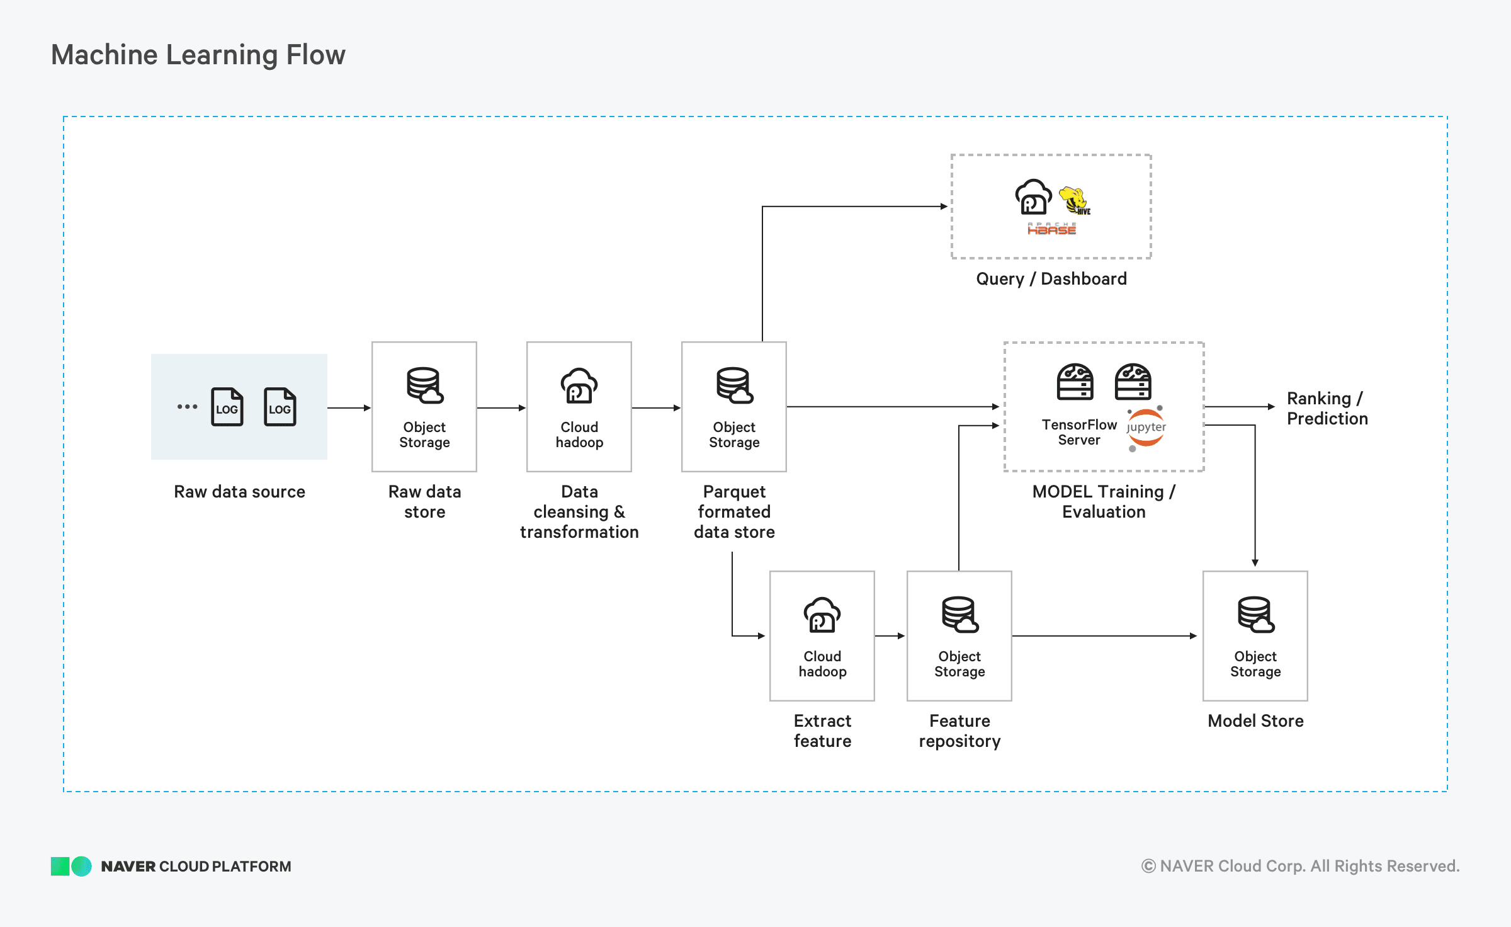This screenshot has width=1511, height=927.
Task: Click 'Object Storage' text in Raw data store box
Action: pos(425,435)
